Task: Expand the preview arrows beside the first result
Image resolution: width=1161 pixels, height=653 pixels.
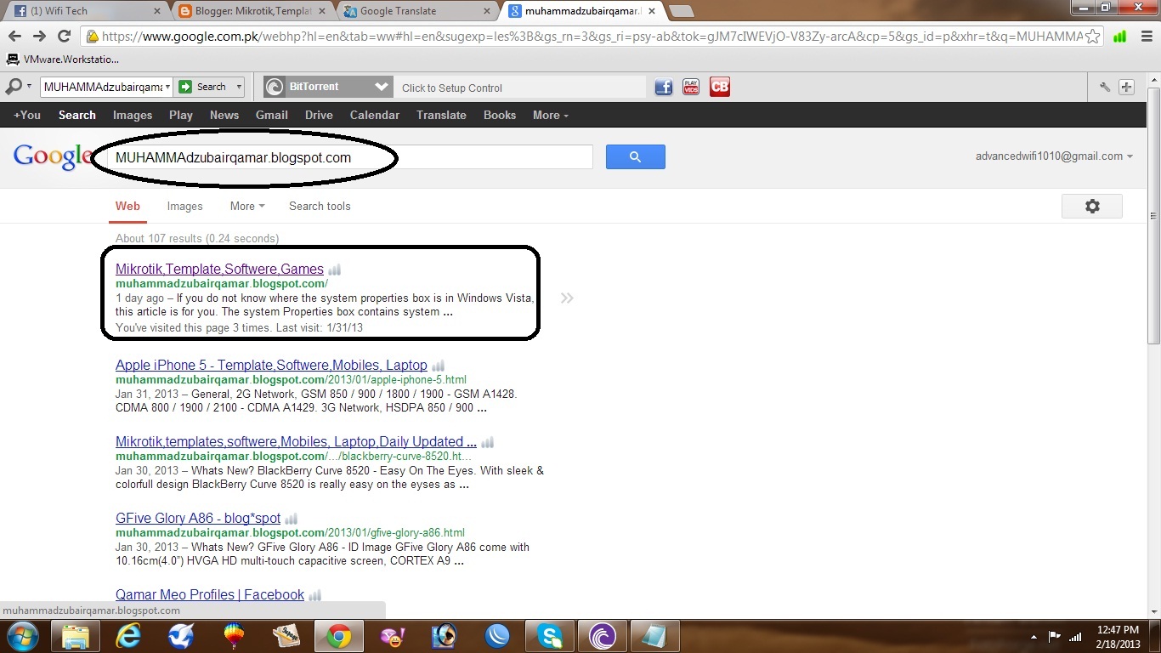Action: (567, 298)
